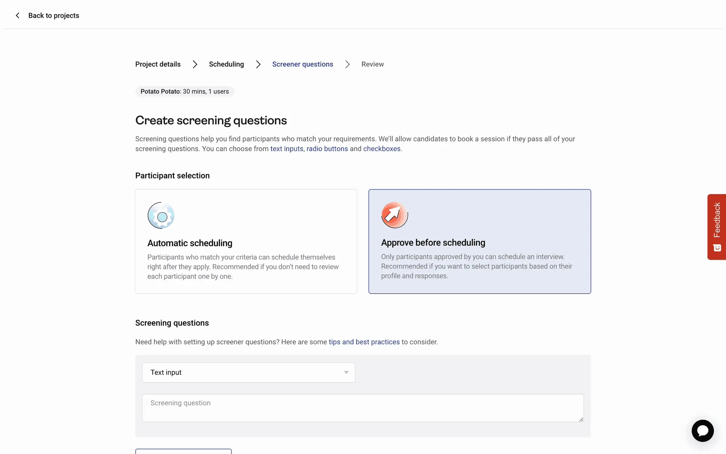The height and width of the screenshot is (454, 726).
Task: Follow the radio buttons link
Action: click(327, 149)
